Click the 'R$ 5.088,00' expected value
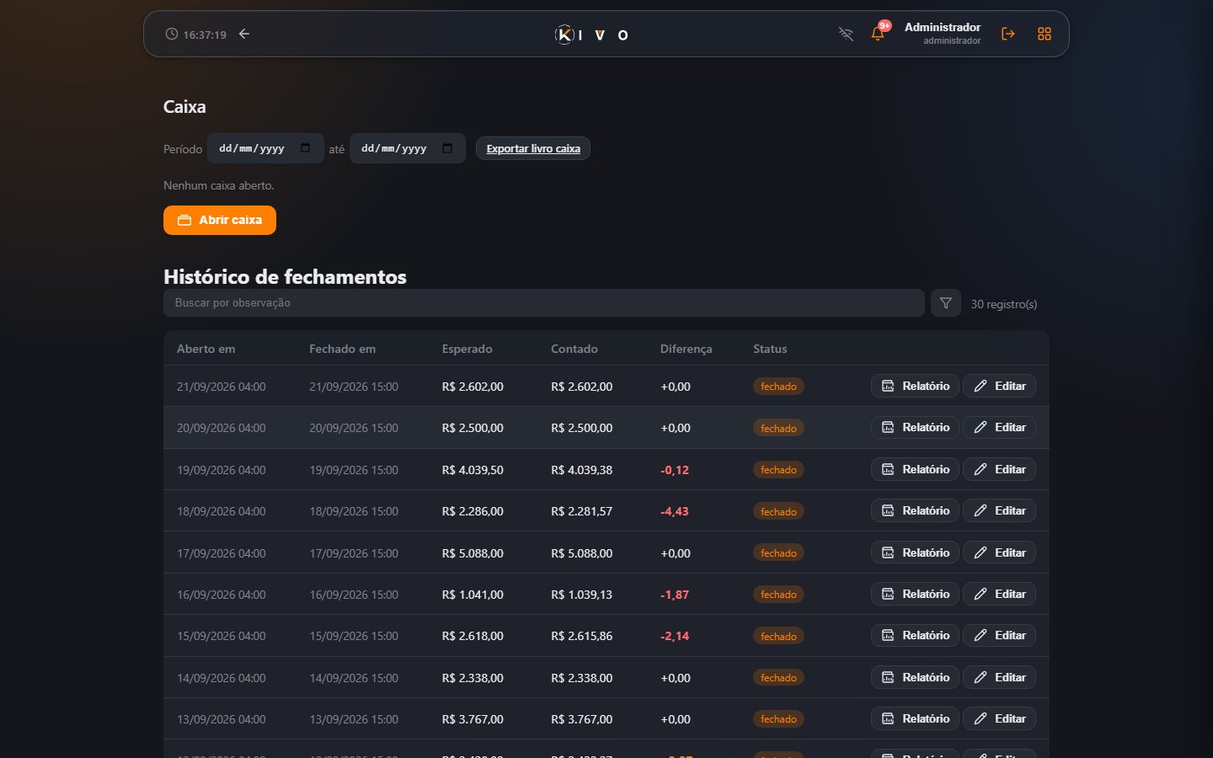The height and width of the screenshot is (758, 1213). (x=473, y=553)
